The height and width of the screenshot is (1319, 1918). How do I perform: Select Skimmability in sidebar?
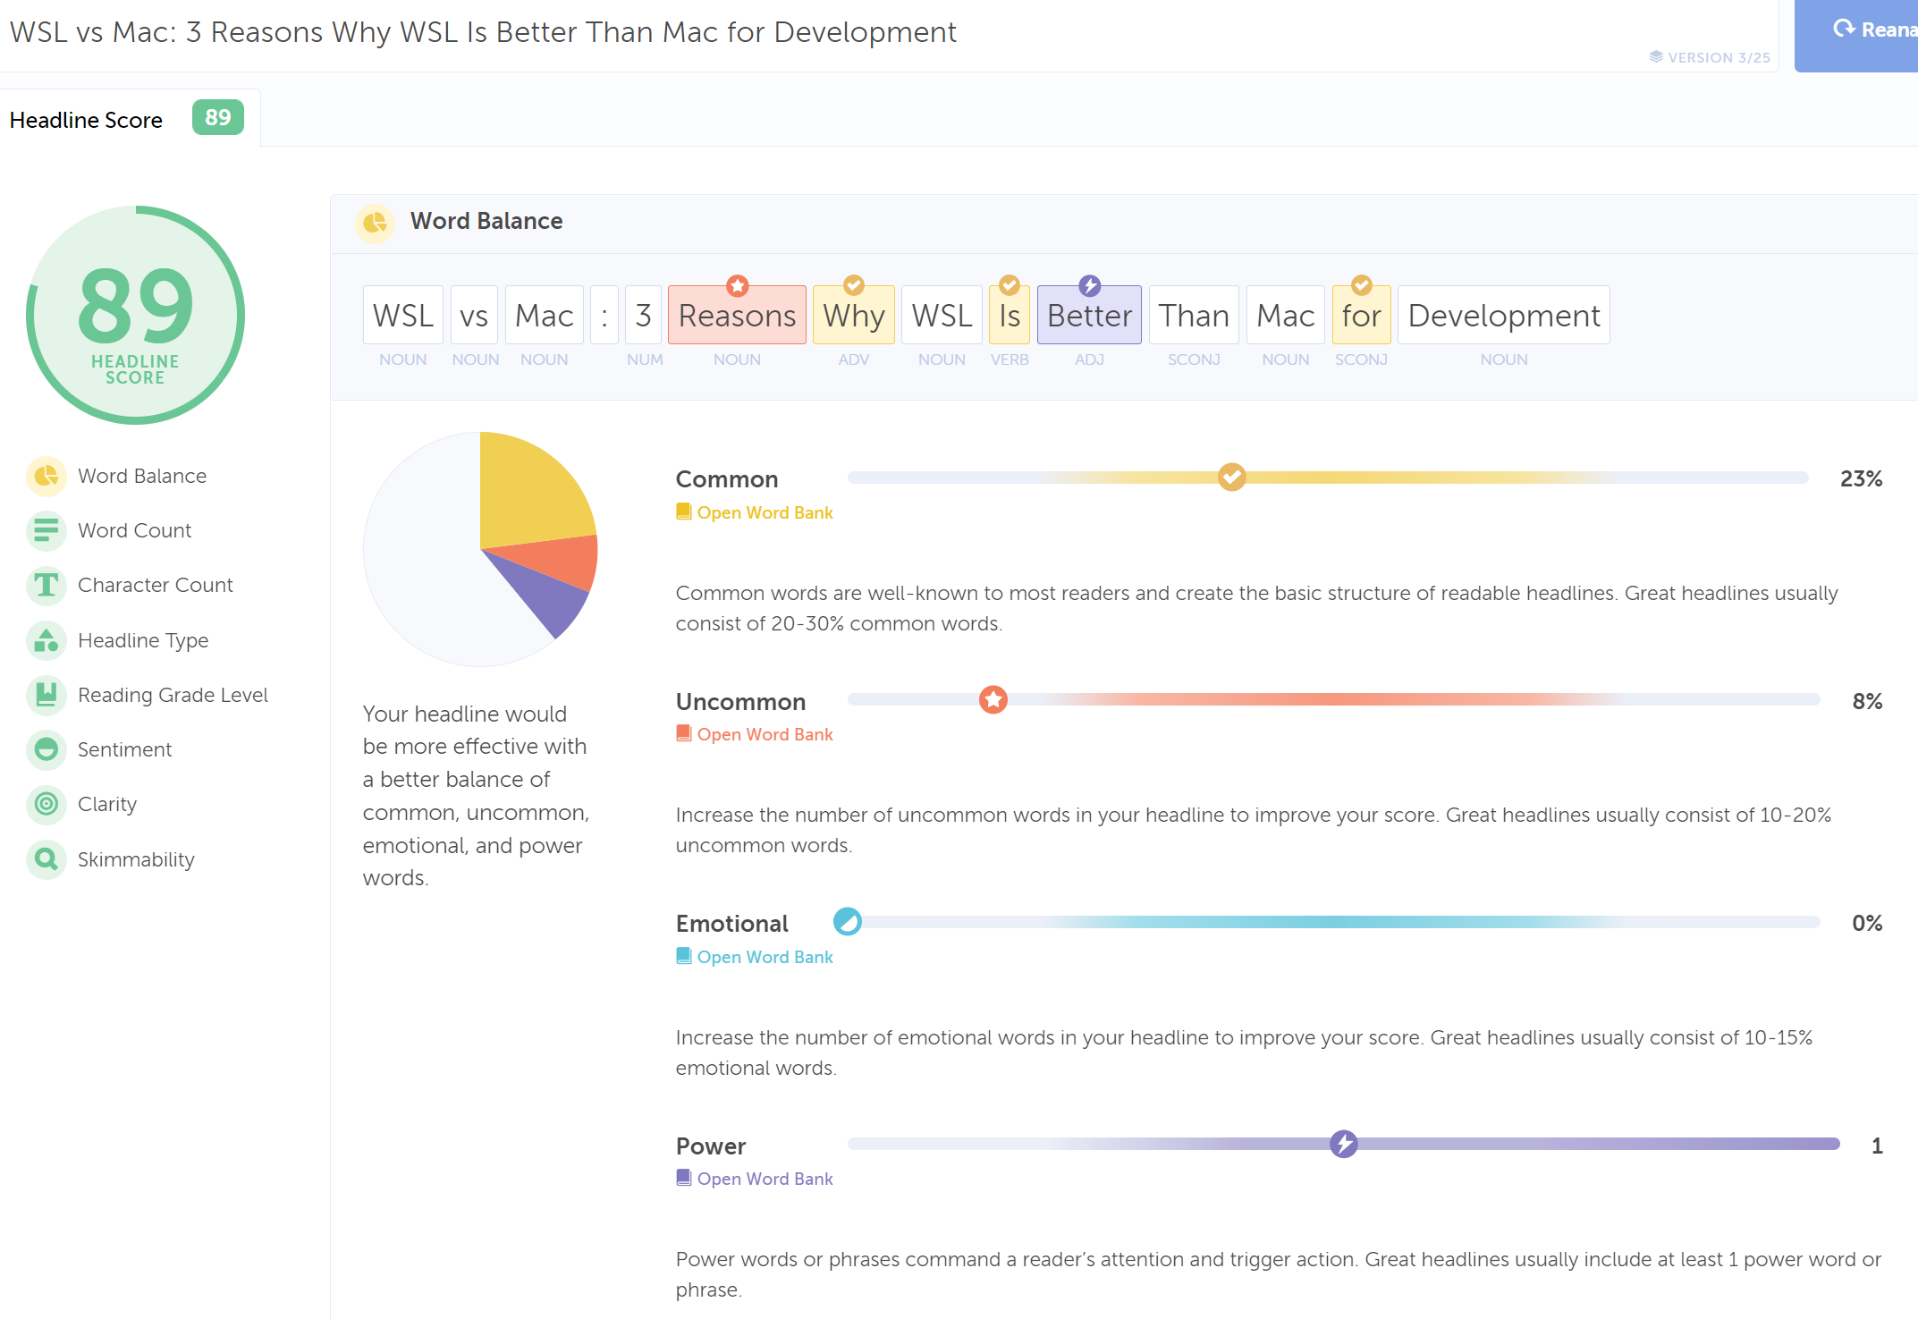pyautogui.click(x=136, y=859)
